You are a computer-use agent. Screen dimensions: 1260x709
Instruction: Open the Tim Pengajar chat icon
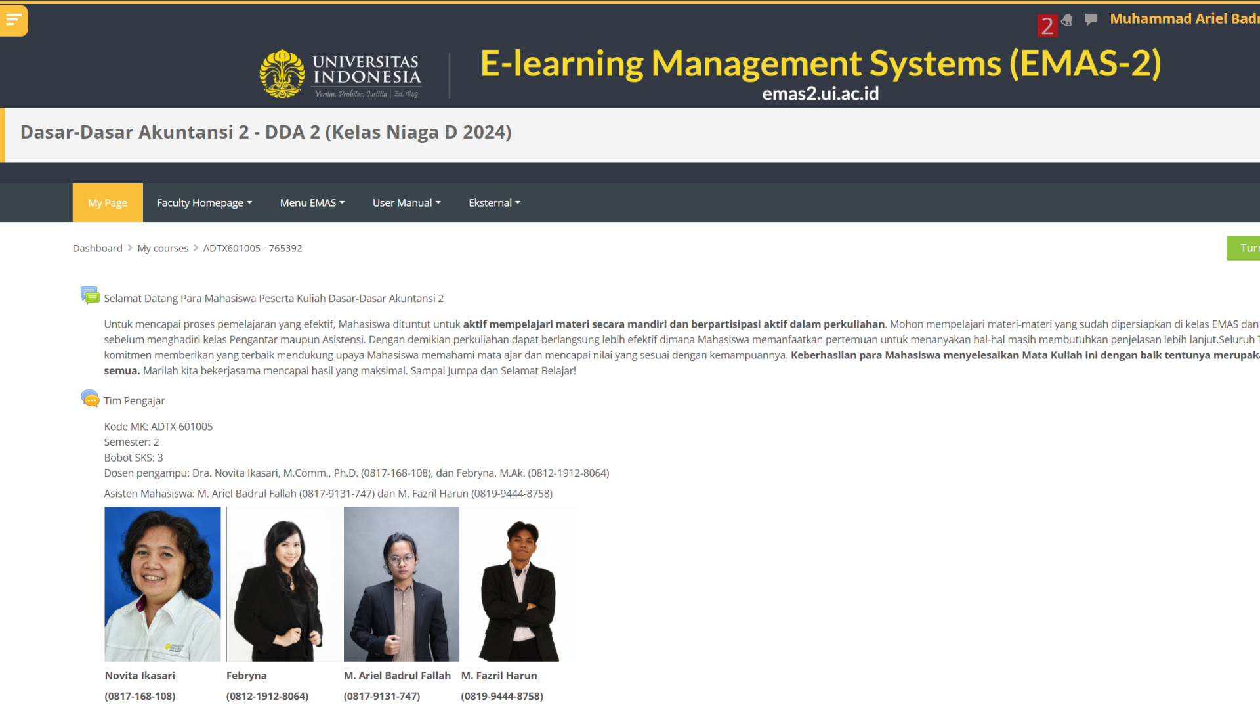pos(90,398)
